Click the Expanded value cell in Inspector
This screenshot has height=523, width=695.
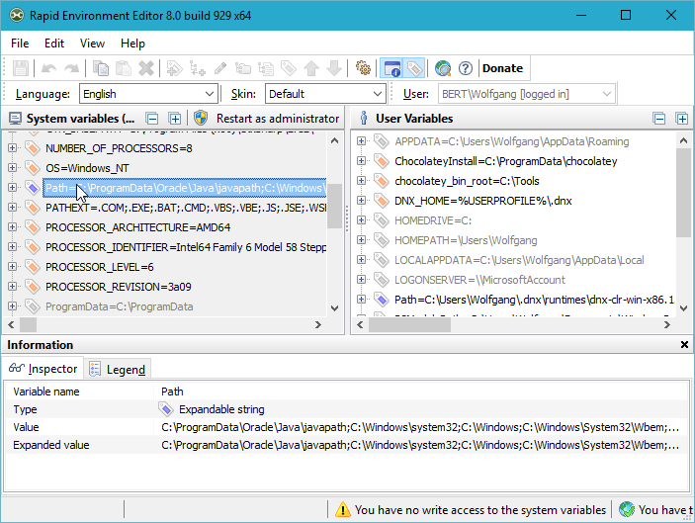point(421,445)
